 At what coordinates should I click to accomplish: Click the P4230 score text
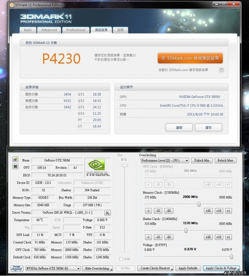tap(61, 59)
